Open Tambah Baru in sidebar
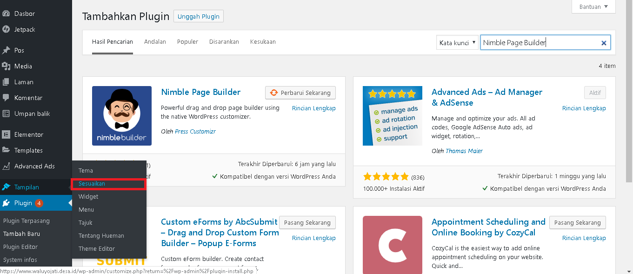The width and height of the screenshot is (633, 274). coord(22,234)
